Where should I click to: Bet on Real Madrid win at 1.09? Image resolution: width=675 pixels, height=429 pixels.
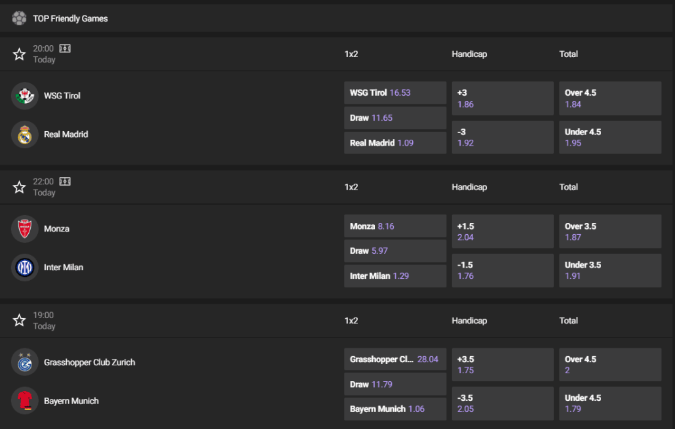395,143
